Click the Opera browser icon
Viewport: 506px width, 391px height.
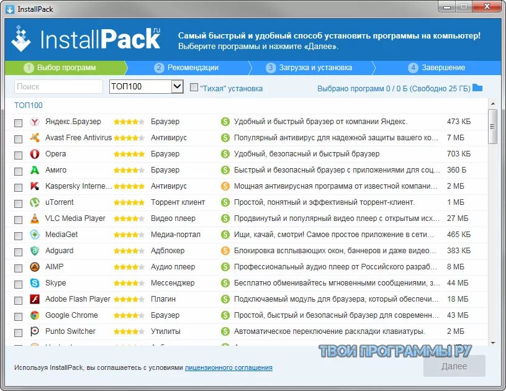point(35,154)
